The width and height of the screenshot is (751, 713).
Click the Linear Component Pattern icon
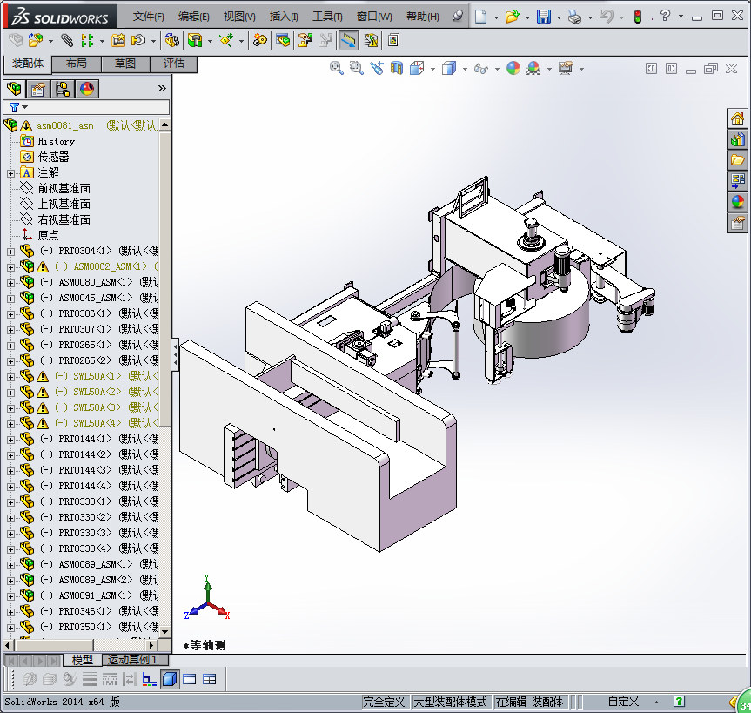(x=87, y=40)
